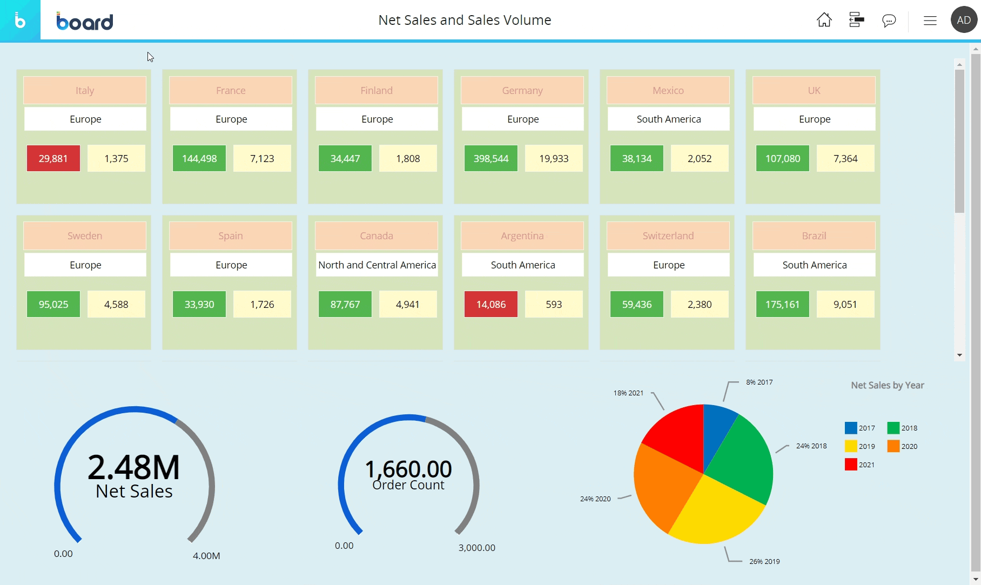Screen dimensions: 981x585
Task: Toggle the 2018 legend swatch
Action: 893,428
